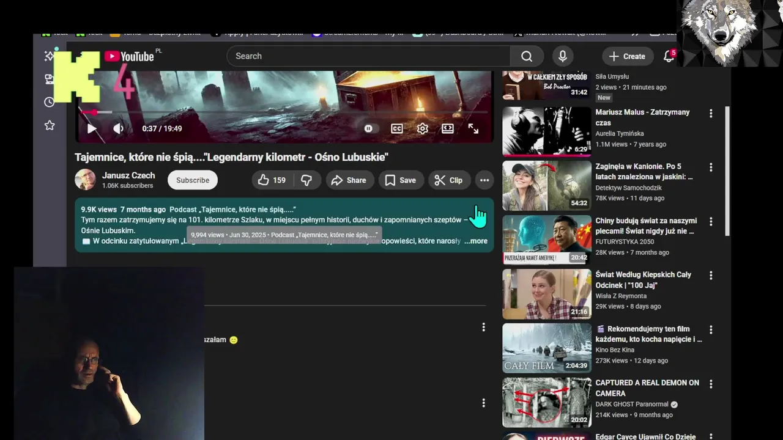Open the Siła Umysłu video thumbnail
Screen dimensions: 783x440
[x=547, y=85]
